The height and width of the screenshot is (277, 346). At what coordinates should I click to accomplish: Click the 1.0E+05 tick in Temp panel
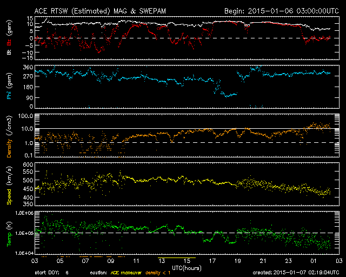pos(24,233)
